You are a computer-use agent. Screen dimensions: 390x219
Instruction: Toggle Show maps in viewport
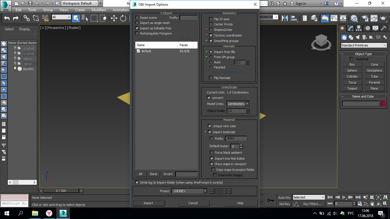pyautogui.click(x=212, y=164)
